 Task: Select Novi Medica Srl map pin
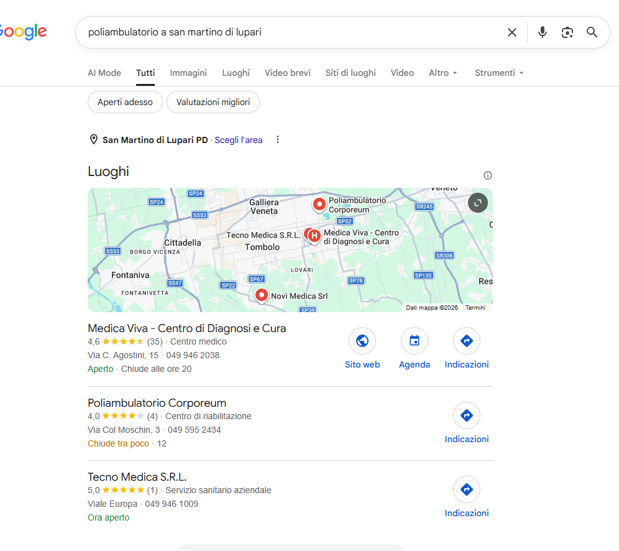coord(262,295)
